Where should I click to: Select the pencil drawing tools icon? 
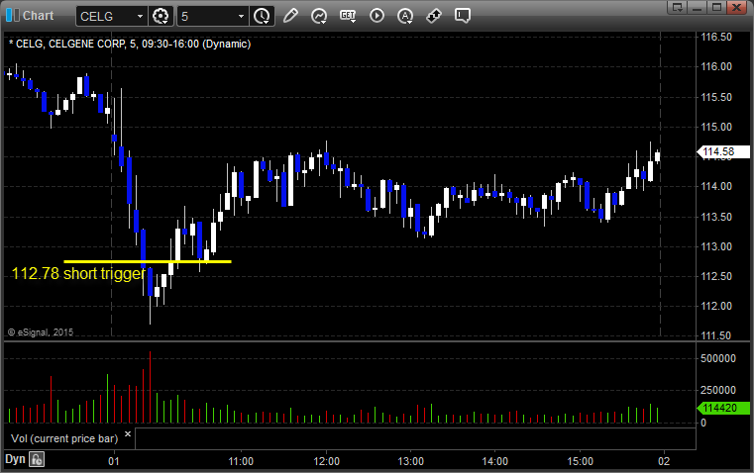(290, 16)
